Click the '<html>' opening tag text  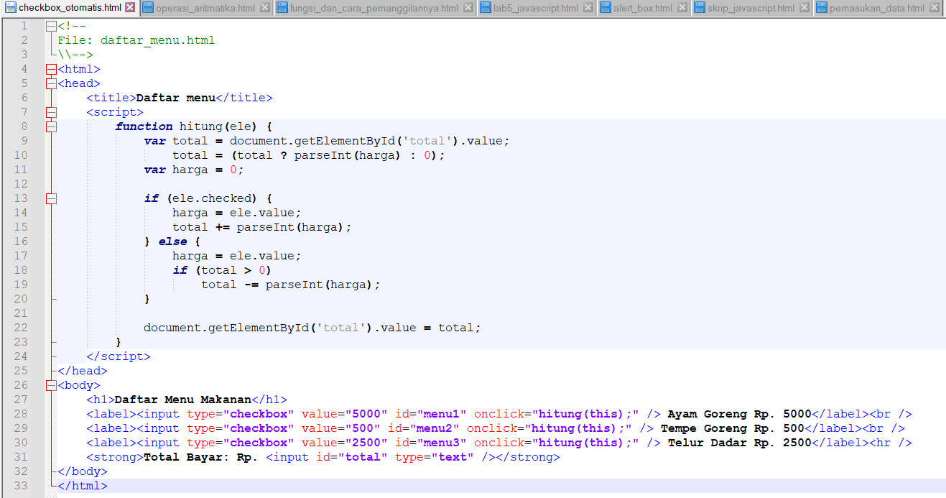pos(79,69)
